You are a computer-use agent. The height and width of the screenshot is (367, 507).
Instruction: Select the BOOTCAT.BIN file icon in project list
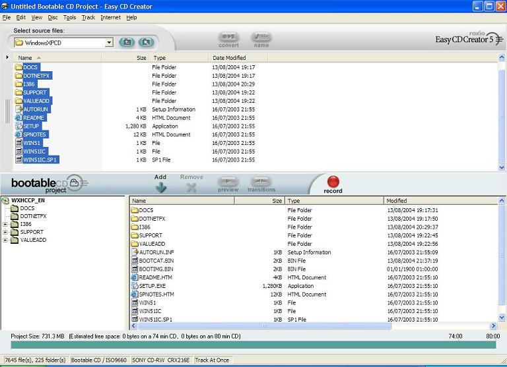click(135, 260)
